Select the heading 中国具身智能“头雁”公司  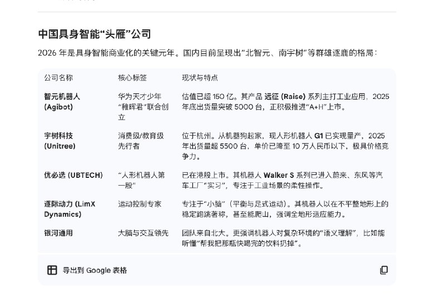click(x=95, y=34)
